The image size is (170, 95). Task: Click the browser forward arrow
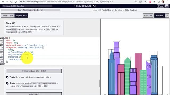(x=7, y=2)
